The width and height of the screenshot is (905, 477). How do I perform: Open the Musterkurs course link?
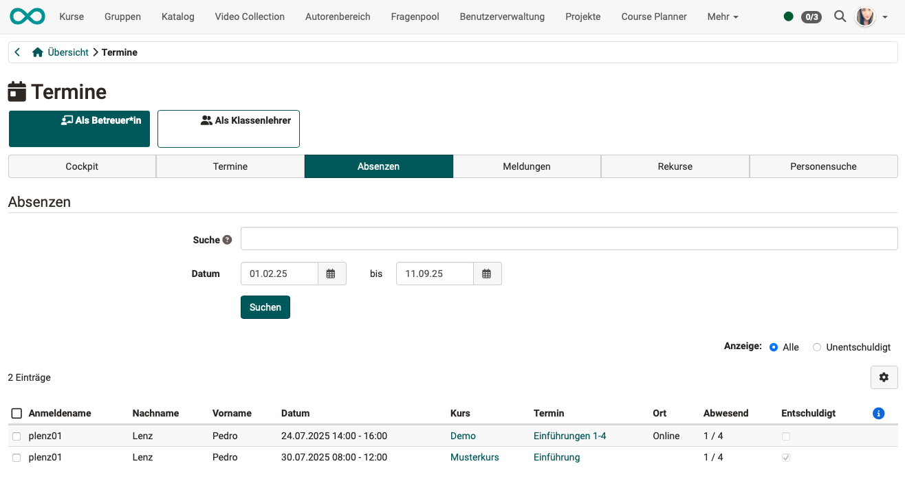(475, 456)
